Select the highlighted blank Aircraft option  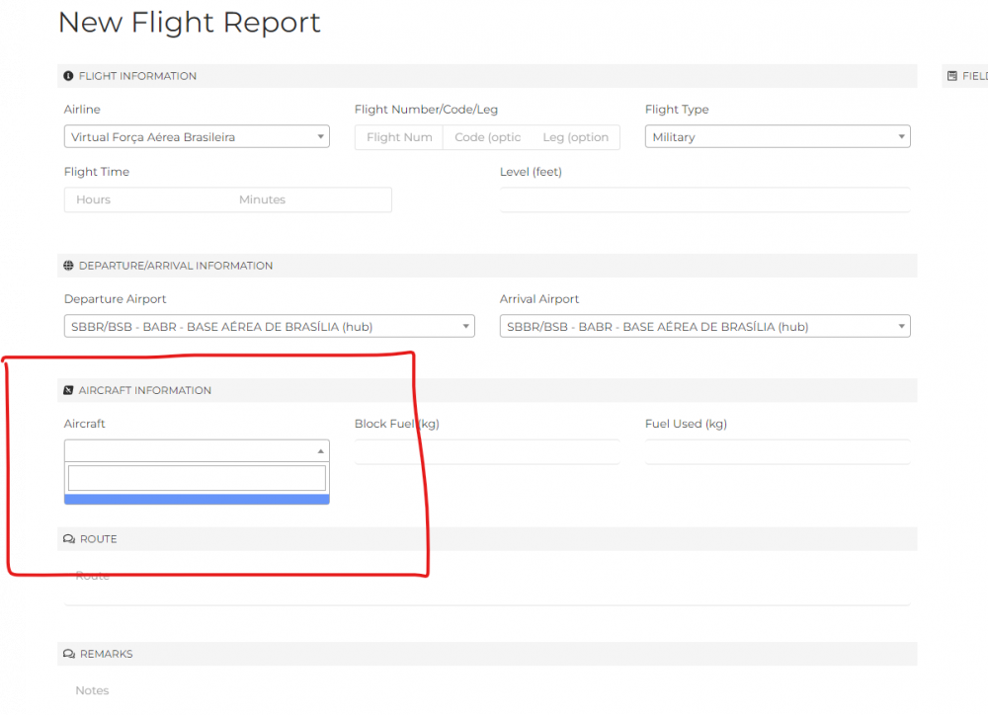click(197, 500)
